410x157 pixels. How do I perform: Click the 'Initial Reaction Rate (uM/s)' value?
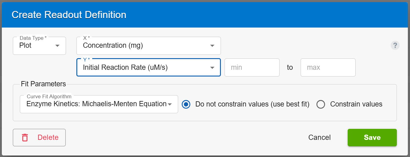125,67
